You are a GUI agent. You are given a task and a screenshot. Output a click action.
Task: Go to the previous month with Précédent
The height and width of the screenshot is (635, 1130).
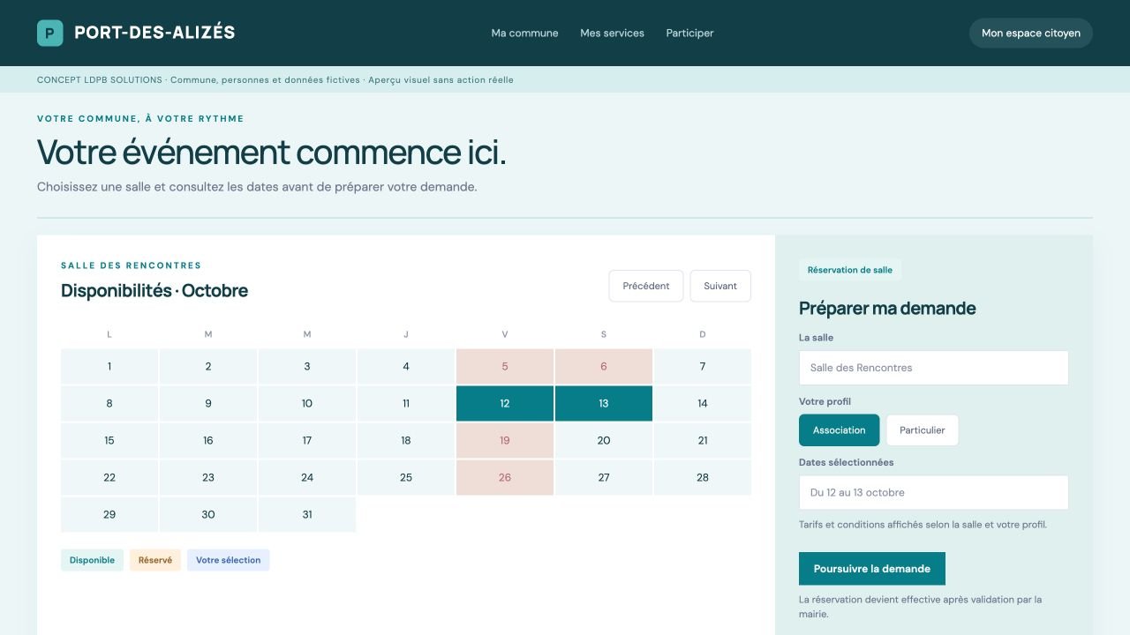tap(646, 286)
